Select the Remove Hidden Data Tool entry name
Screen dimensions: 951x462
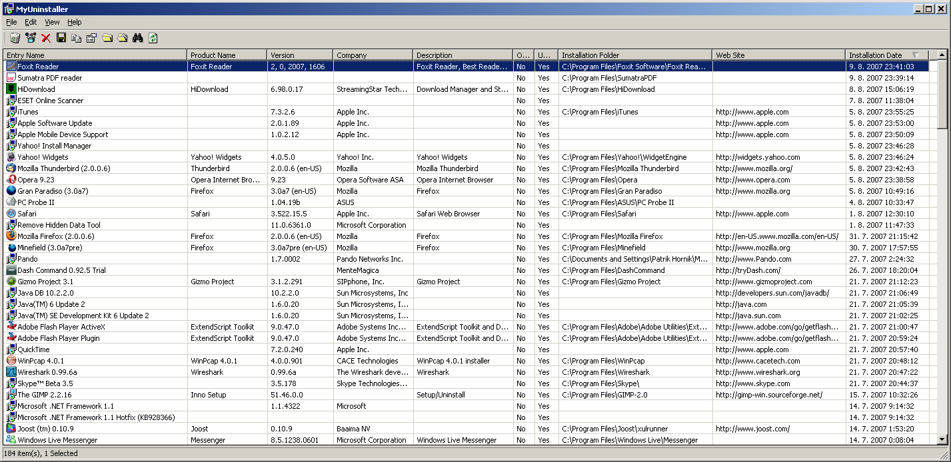59,225
